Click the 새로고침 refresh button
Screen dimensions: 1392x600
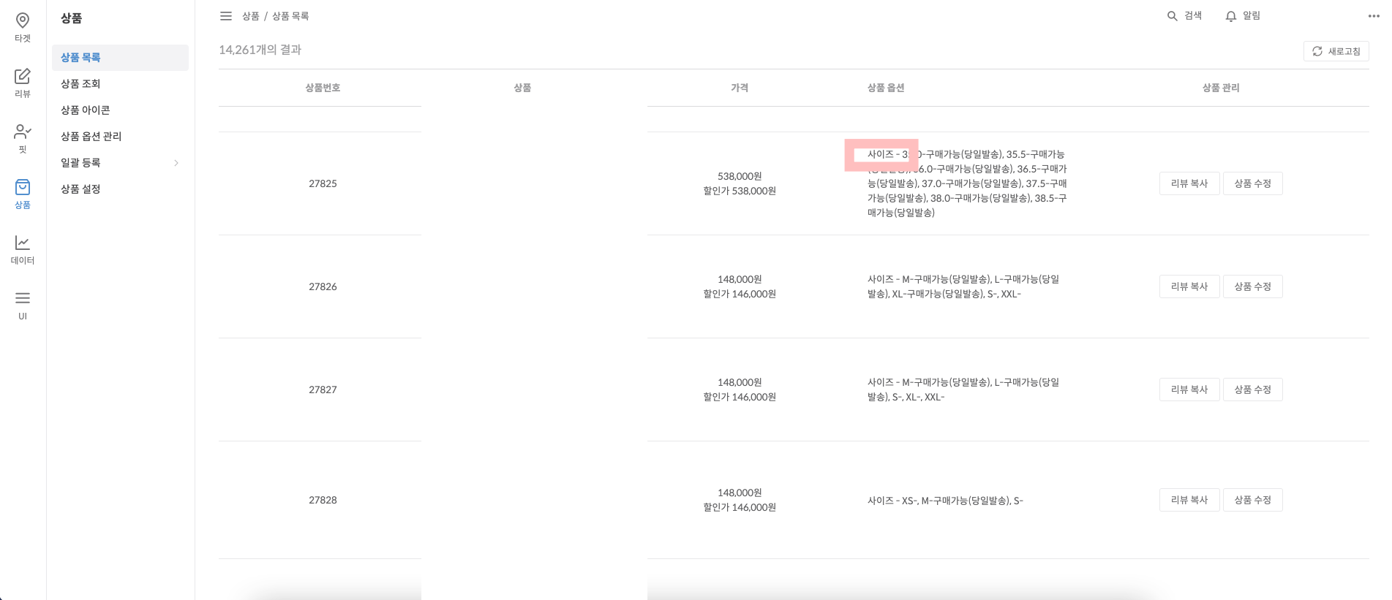click(x=1336, y=51)
